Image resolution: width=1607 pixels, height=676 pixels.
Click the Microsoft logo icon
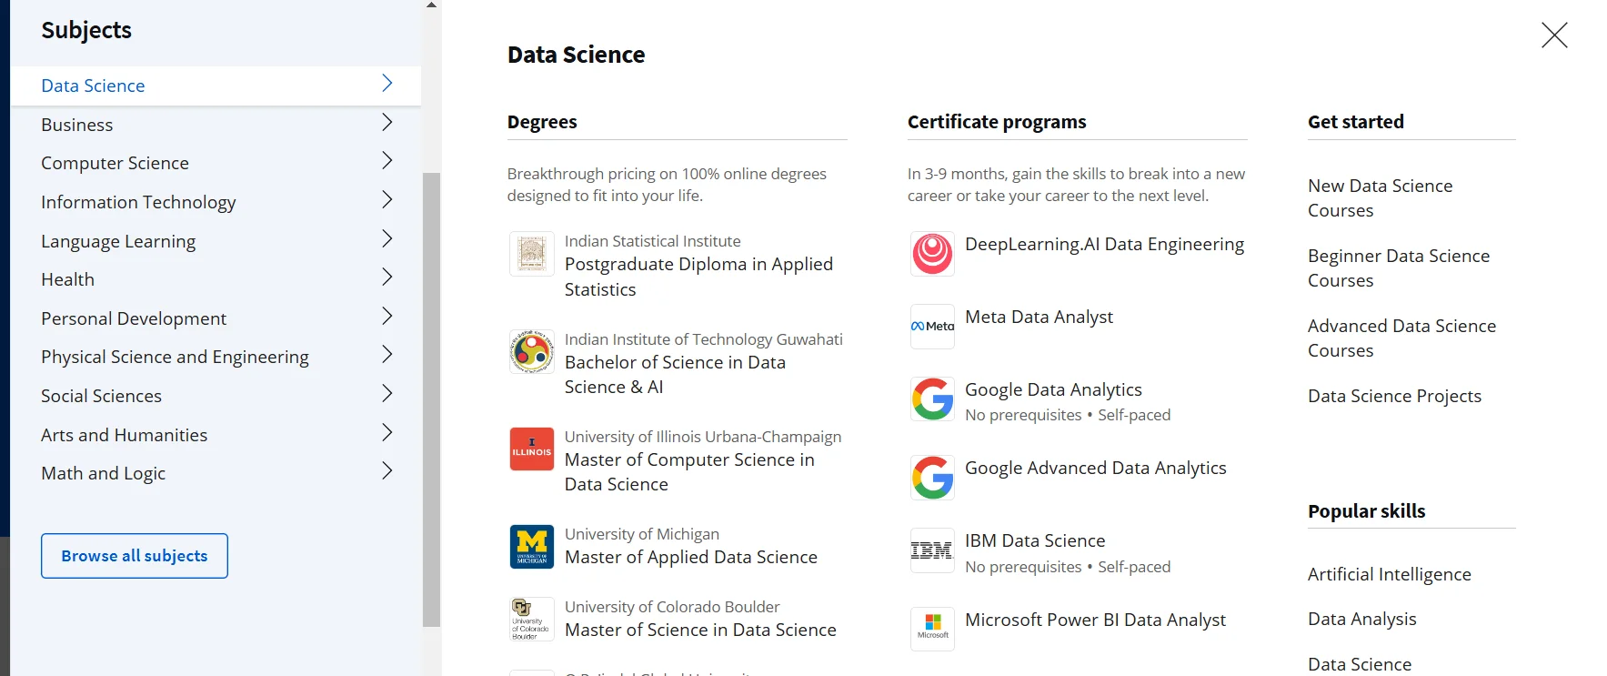click(932, 629)
